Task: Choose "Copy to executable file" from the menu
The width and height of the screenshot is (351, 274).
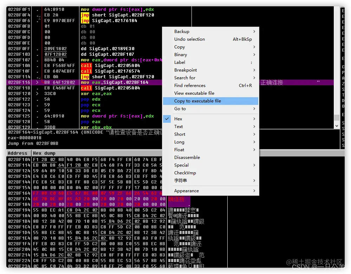Action: (197, 101)
